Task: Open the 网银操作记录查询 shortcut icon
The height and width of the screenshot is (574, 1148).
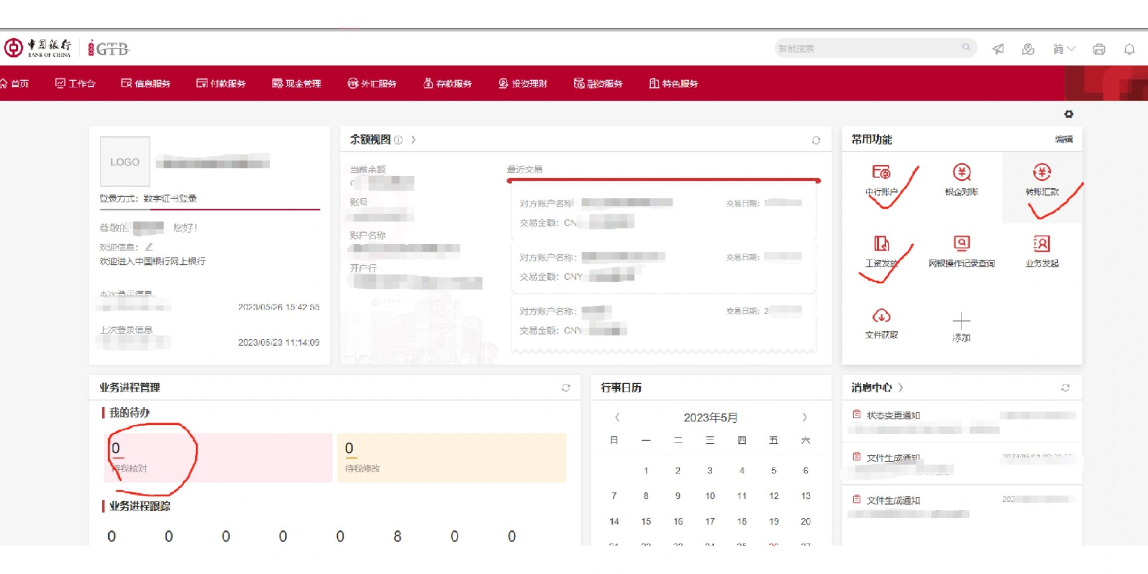Action: (x=961, y=243)
